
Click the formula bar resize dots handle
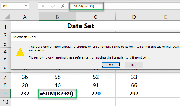pyautogui.click(x=34, y=6)
